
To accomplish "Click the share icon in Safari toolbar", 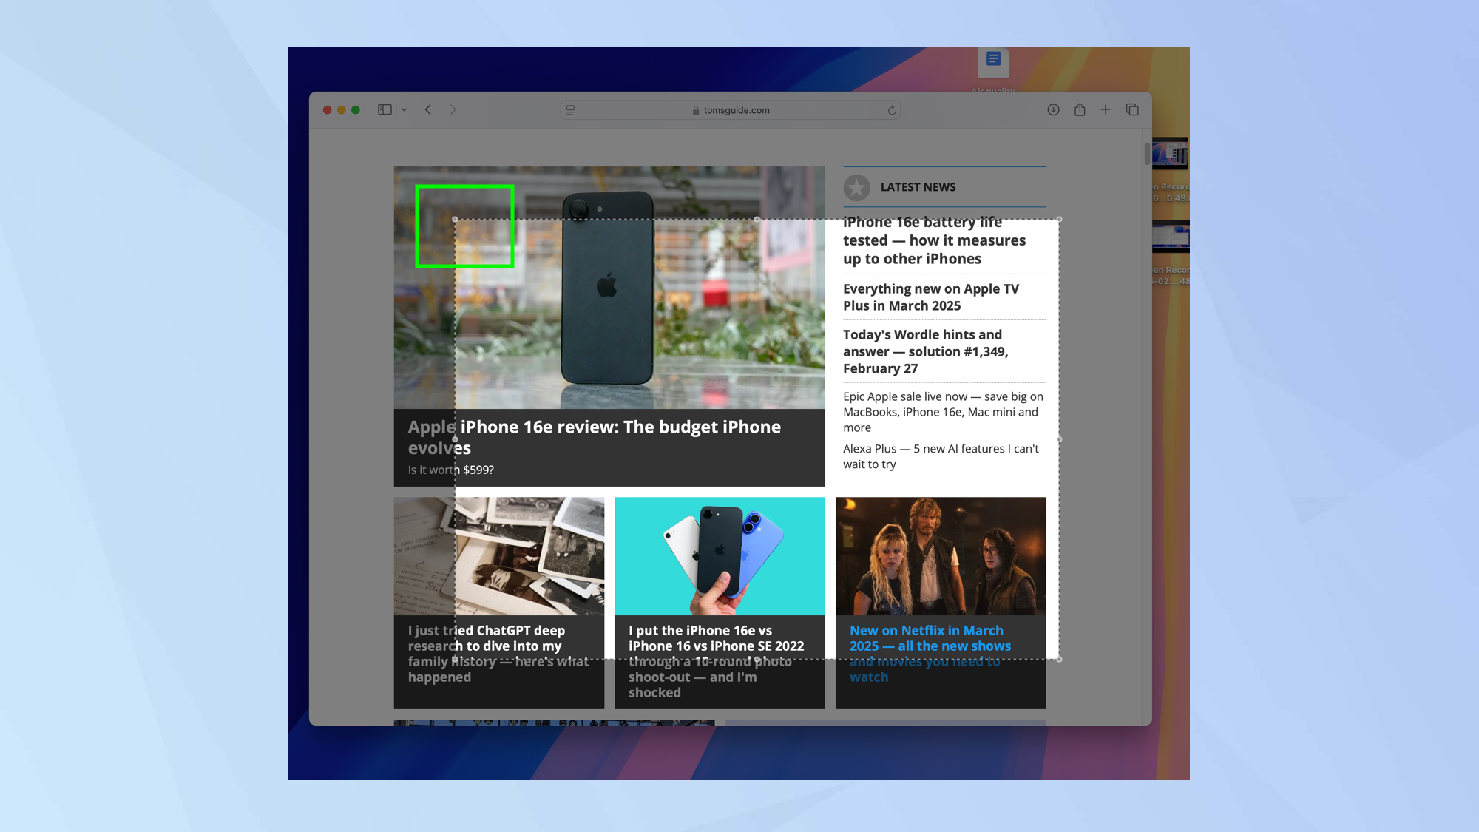I will [x=1080, y=109].
